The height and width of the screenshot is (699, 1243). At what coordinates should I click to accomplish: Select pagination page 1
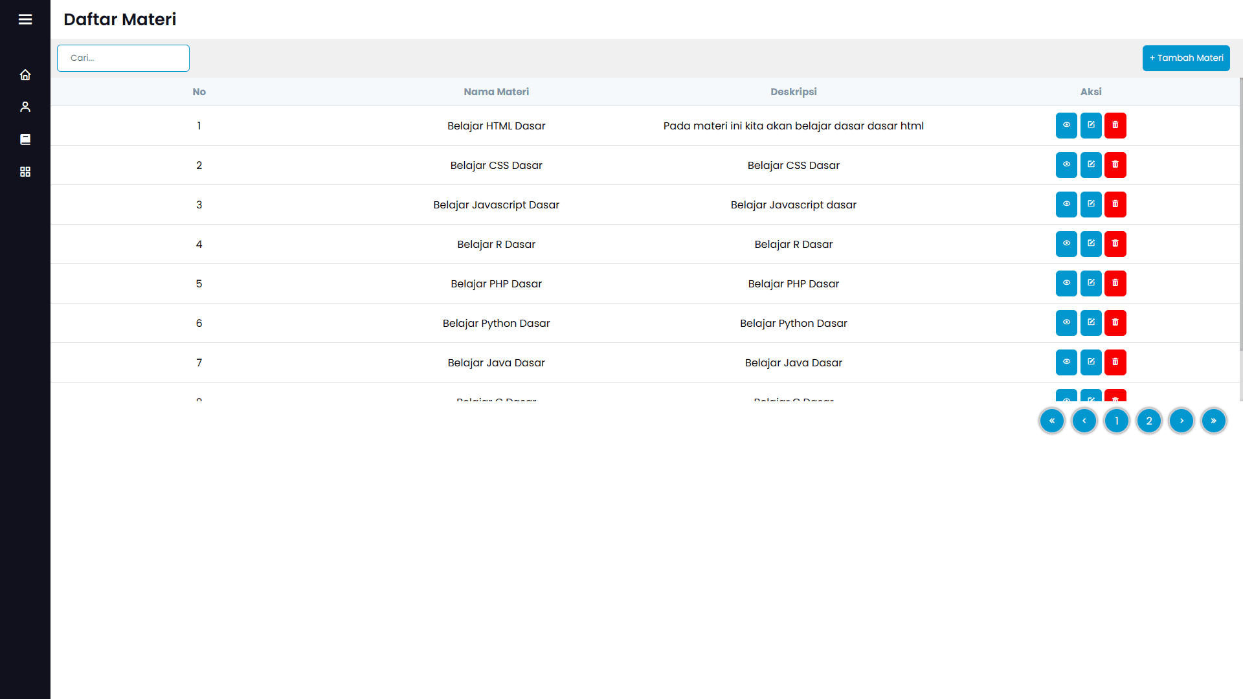[x=1117, y=421]
